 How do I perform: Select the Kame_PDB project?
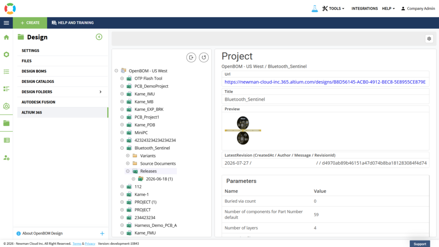(x=144, y=125)
